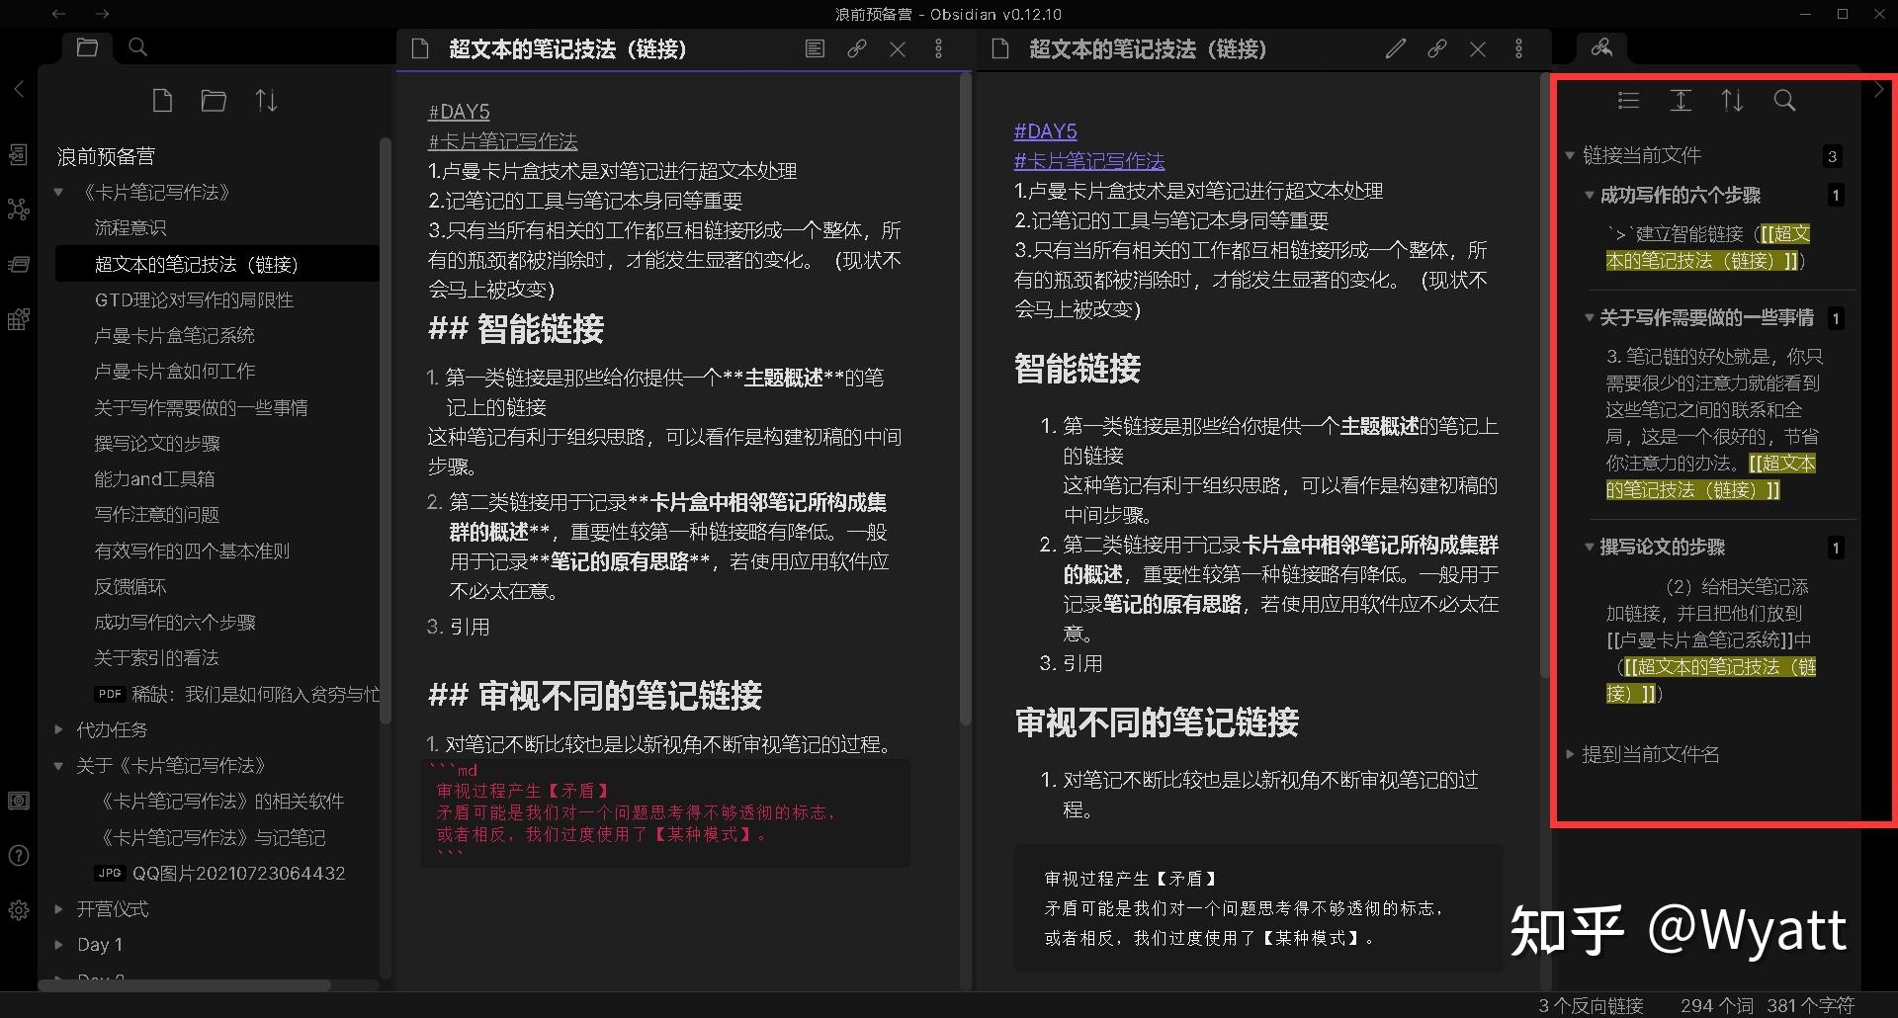
Task: Open more options in left editor pane
Action: click(x=938, y=48)
